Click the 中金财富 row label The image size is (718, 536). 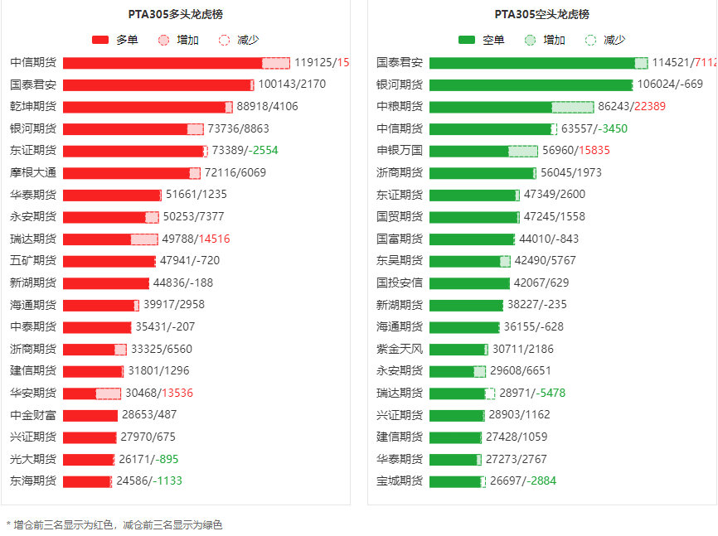pos(33,415)
